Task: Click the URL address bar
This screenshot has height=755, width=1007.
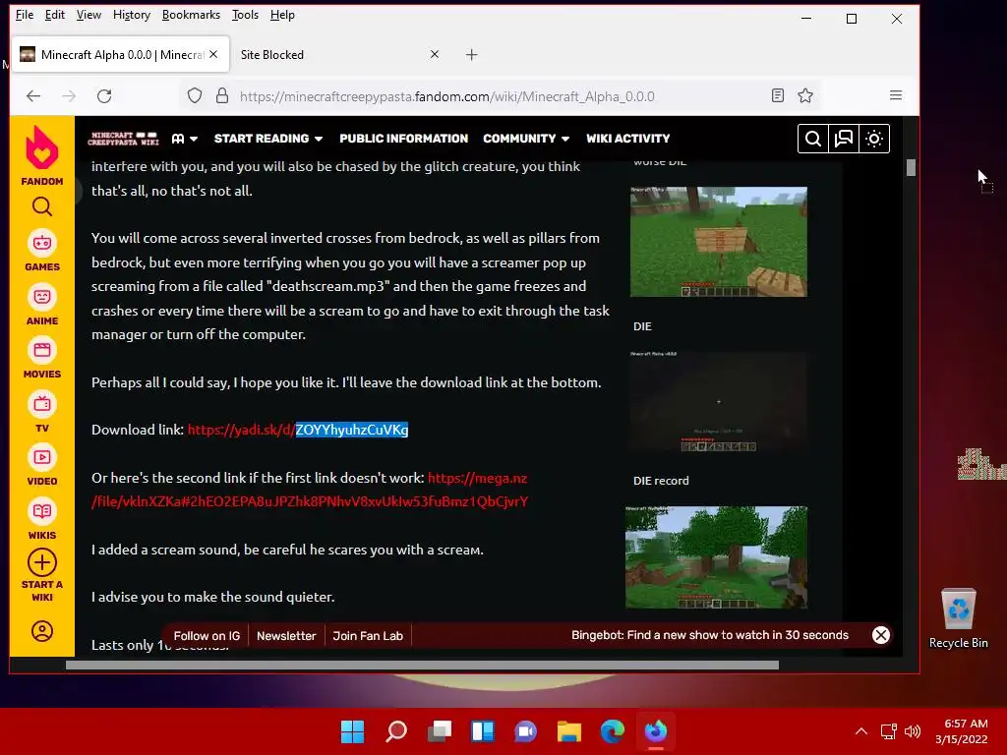Action: [446, 96]
